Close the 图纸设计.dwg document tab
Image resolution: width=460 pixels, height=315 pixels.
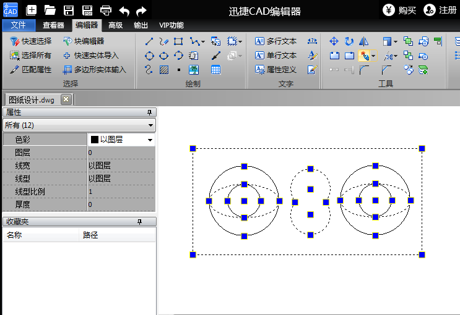(66, 99)
